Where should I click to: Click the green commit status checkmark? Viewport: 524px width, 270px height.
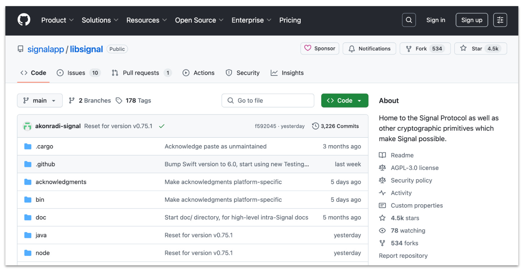[162, 126]
